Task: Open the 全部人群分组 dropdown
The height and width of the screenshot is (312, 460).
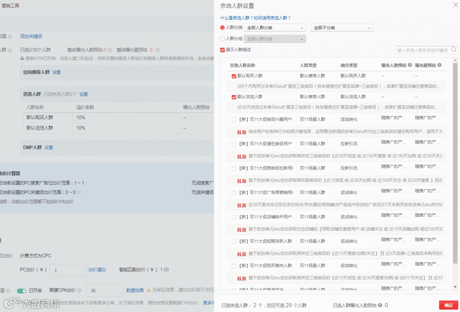Action: pyautogui.click(x=275, y=39)
